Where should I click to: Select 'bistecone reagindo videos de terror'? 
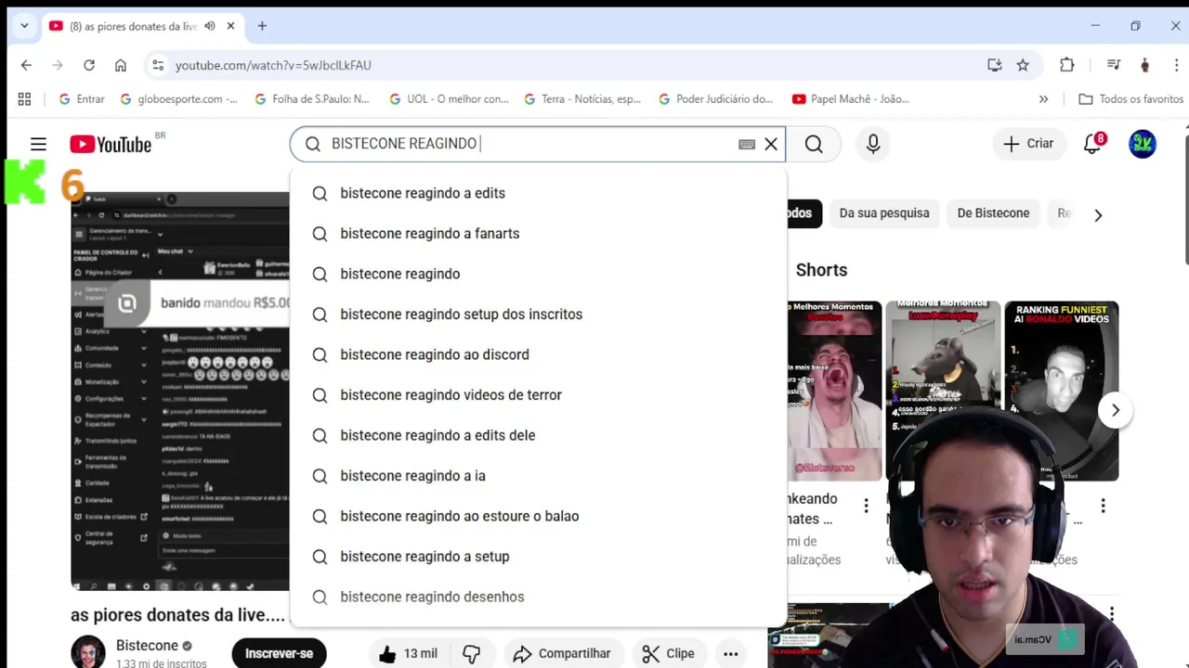(x=538, y=395)
